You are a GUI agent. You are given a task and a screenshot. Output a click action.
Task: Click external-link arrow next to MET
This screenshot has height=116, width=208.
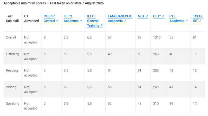pyautogui.click(x=147, y=16)
